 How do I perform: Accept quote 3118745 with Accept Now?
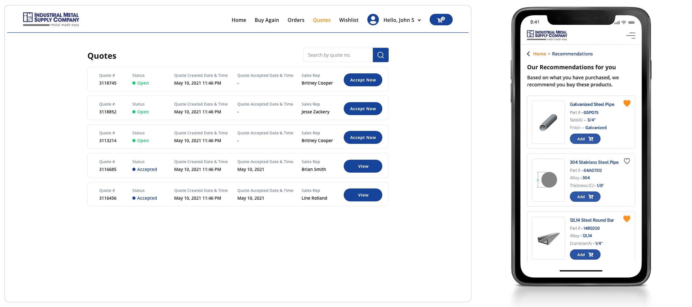(363, 80)
